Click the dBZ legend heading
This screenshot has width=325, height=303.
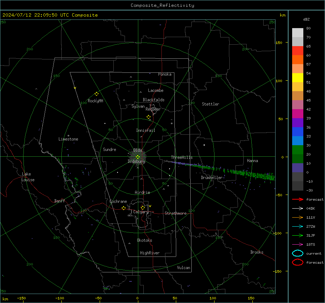coord(306,19)
